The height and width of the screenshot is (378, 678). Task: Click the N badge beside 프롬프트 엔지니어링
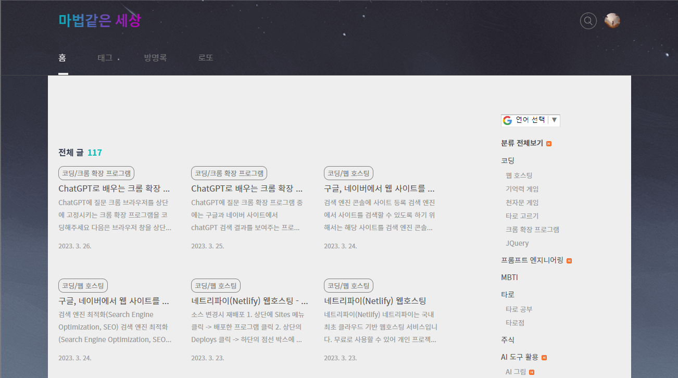[x=570, y=260]
